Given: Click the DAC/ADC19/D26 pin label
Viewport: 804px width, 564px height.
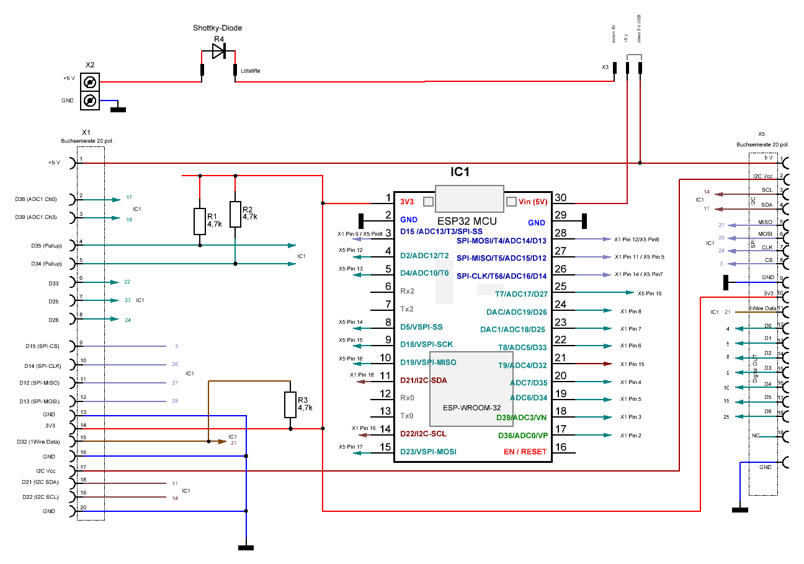Looking at the screenshot, I should (x=517, y=311).
